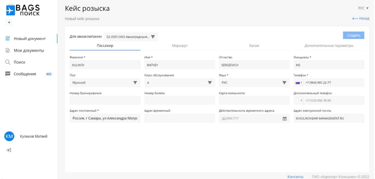The image size is (375, 179).
Task: Click the KM user avatar
Action: [8, 136]
